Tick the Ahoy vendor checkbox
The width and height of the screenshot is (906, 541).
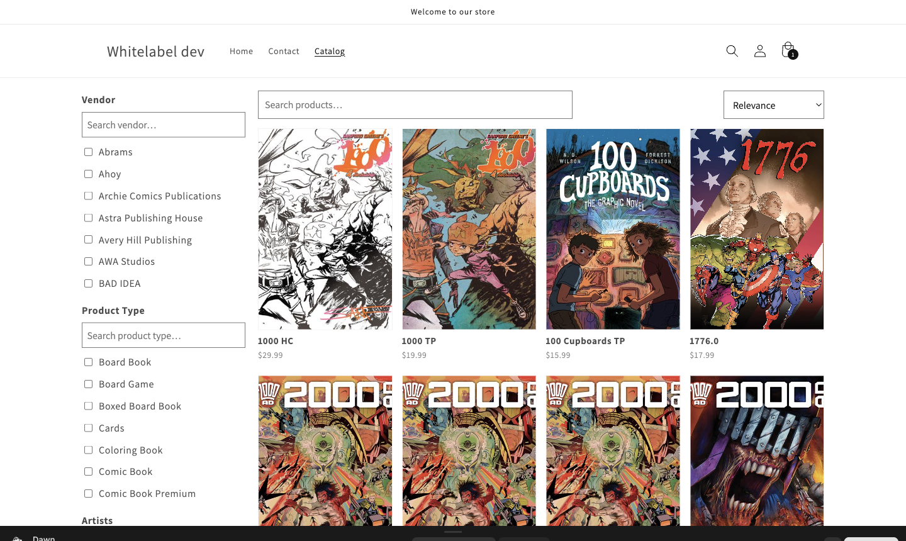(89, 174)
